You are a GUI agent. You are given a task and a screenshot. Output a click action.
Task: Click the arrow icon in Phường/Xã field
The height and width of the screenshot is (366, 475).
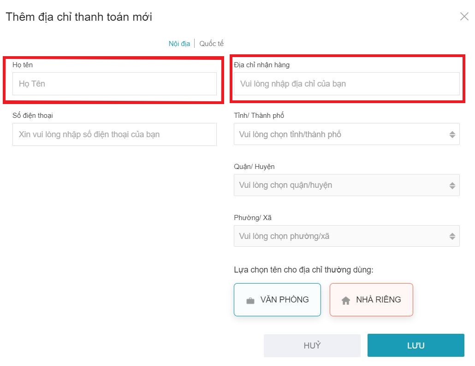pos(452,237)
